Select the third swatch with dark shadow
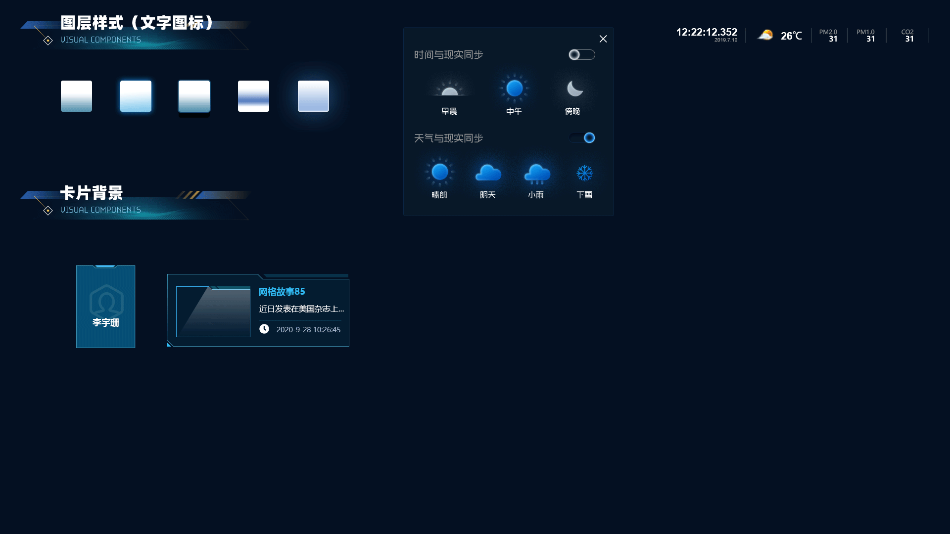This screenshot has height=534, width=950. click(x=194, y=96)
